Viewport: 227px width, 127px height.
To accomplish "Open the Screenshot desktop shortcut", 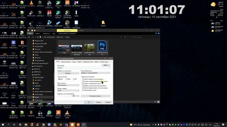I will (67, 4).
